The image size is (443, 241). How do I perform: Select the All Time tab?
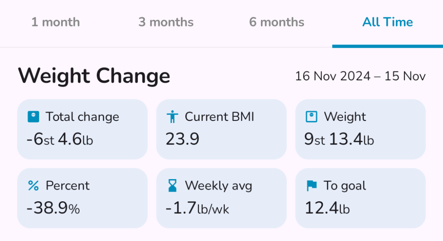[388, 22]
